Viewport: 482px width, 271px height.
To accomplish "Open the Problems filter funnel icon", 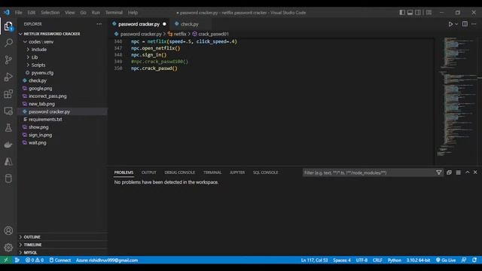I will pos(438,172).
